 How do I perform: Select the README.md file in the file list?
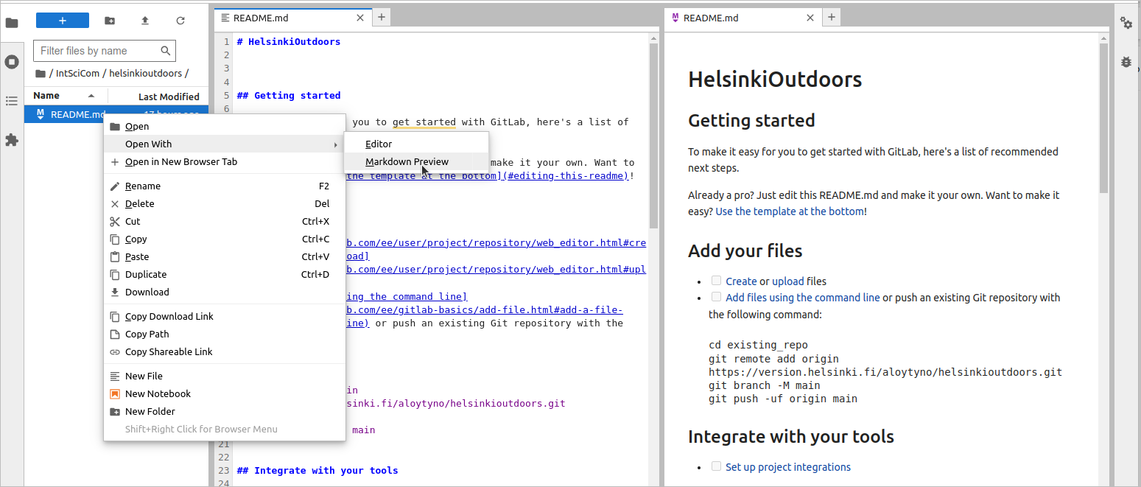[x=116, y=114]
